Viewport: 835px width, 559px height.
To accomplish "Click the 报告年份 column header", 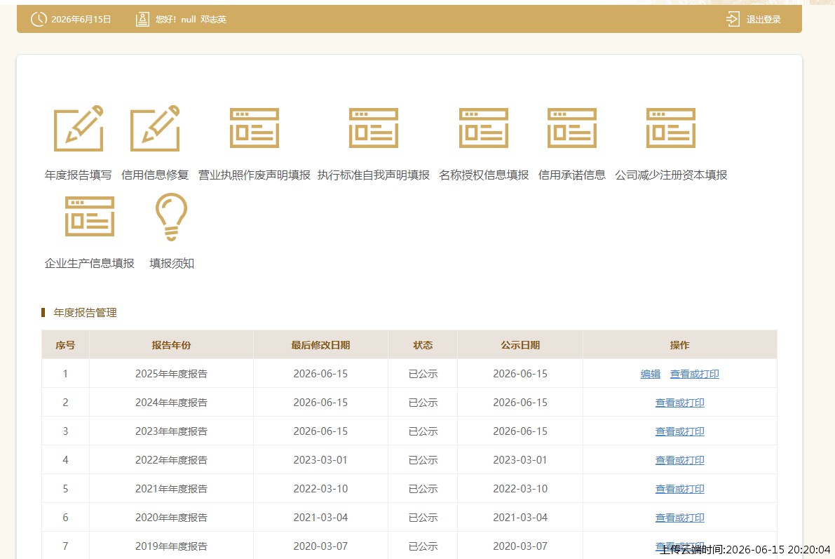I will click(171, 345).
